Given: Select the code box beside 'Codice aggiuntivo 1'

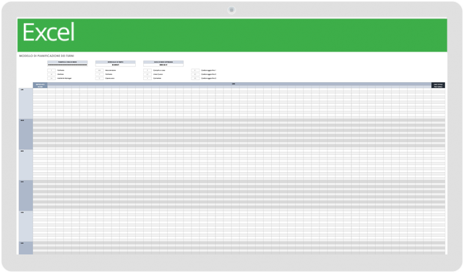Looking at the screenshot, I should pos(196,70).
